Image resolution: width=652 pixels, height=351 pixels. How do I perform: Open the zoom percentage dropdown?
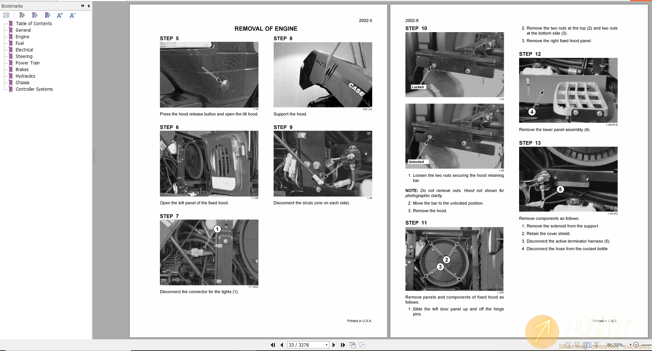(630, 344)
